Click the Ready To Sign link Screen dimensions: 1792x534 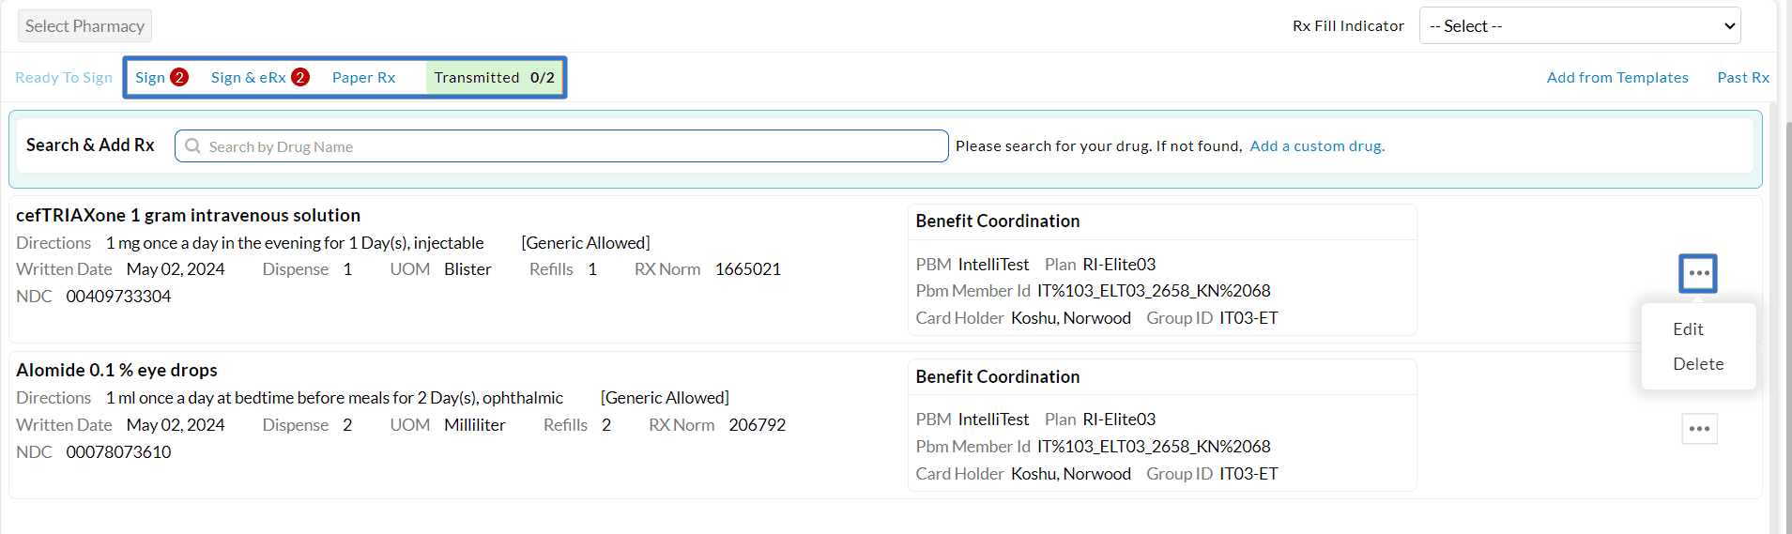click(x=64, y=78)
